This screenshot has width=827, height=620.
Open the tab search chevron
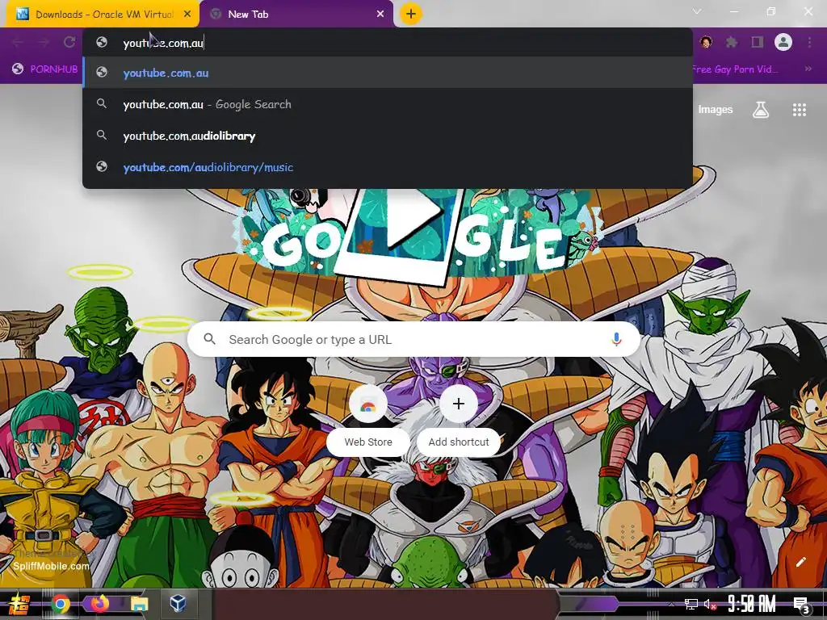697,11
